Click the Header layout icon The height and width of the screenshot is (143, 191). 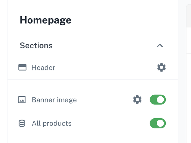pyautogui.click(x=22, y=67)
